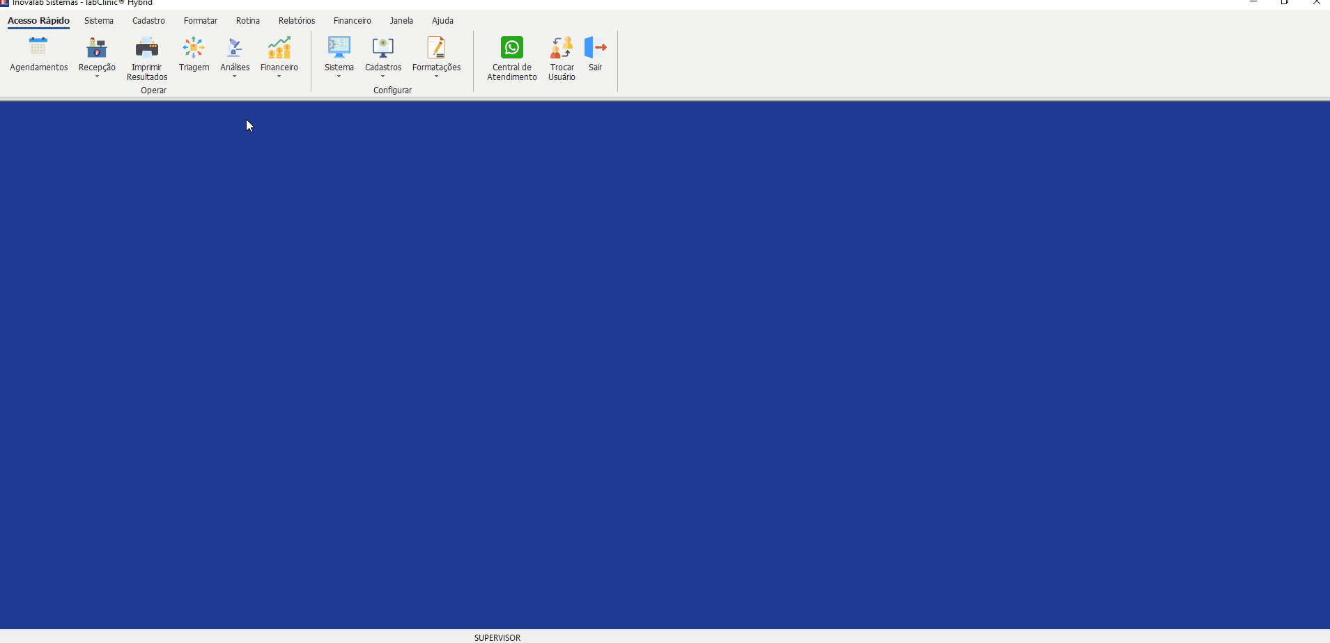The height and width of the screenshot is (643, 1330).
Task: Select the Triagem icon
Action: (x=194, y=47)
